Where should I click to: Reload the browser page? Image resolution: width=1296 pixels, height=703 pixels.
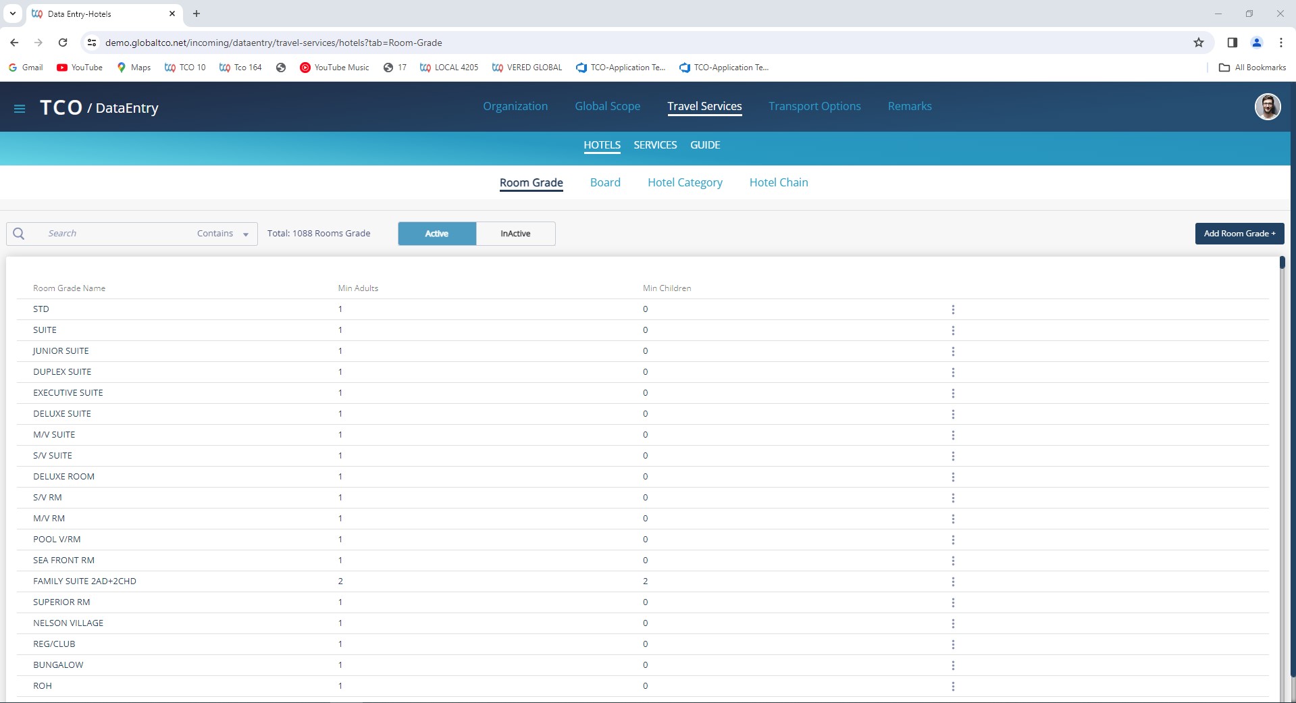pos(63,43)
